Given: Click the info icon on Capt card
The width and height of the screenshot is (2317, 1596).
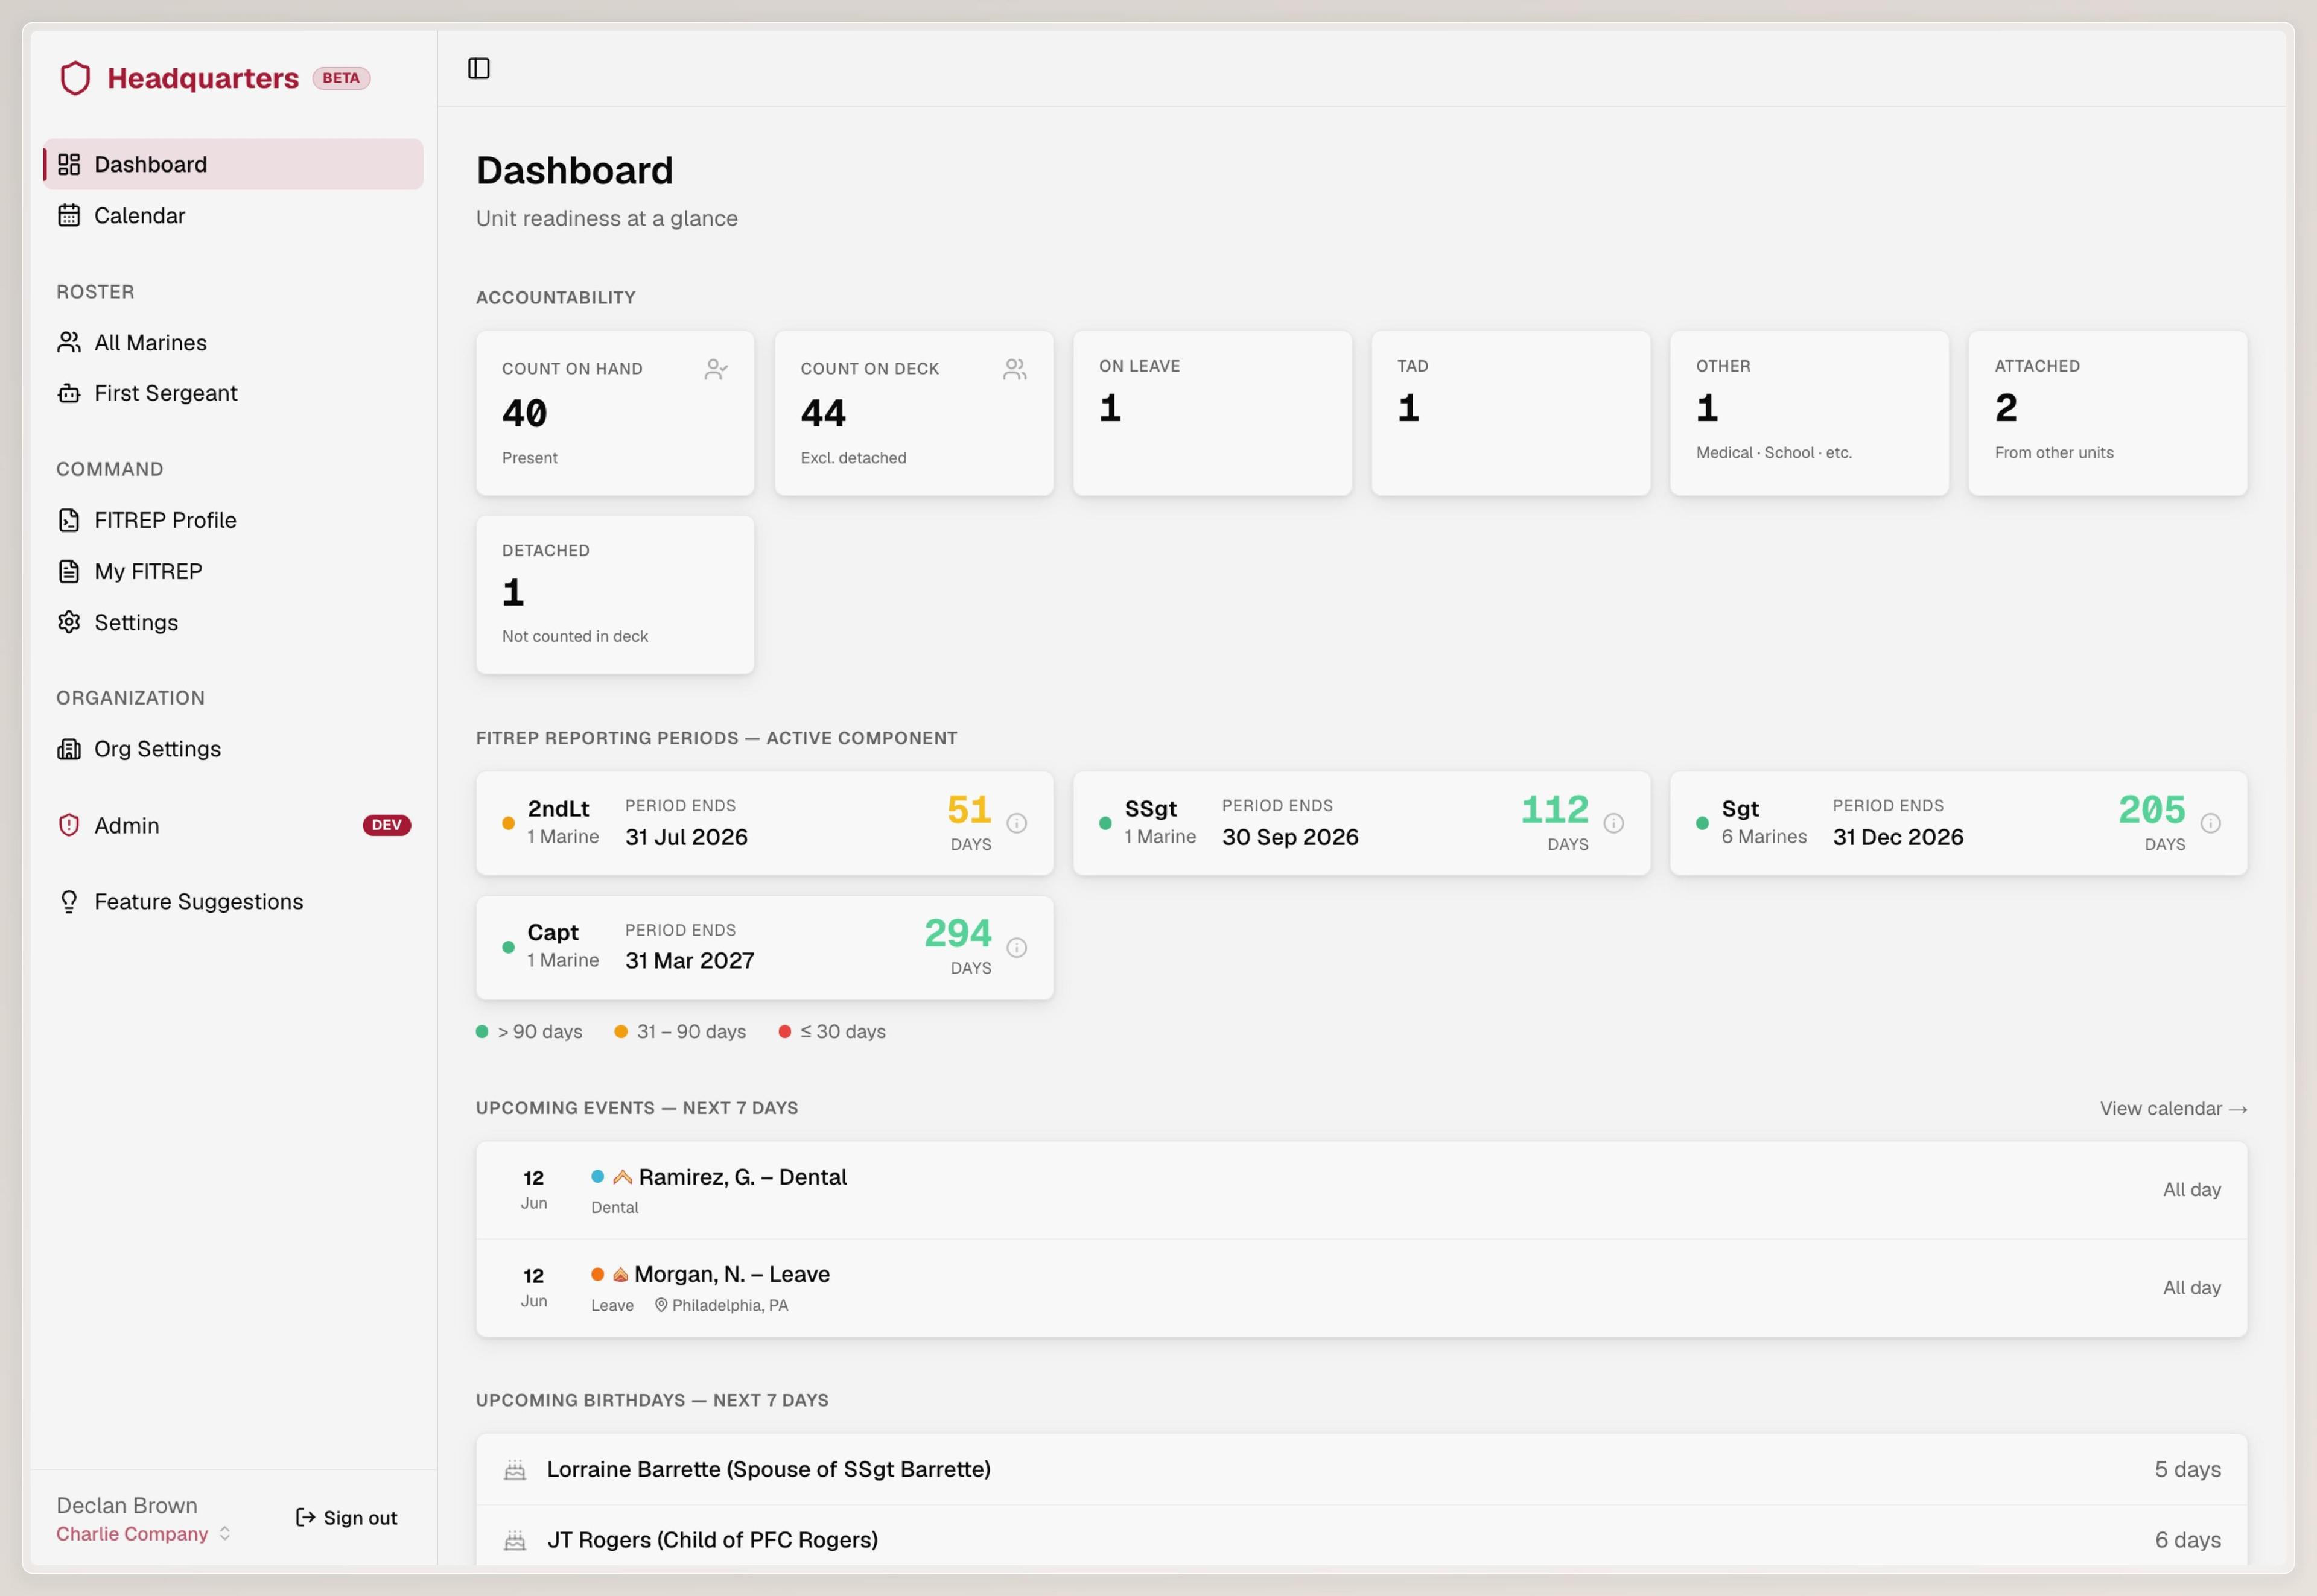Looking at the screenshot, I should (1017, 947).
